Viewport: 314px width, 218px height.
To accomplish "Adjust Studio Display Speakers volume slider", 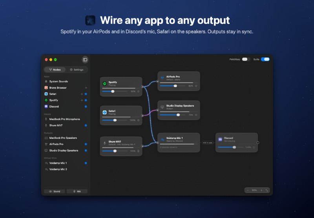I will pos(173,115).
